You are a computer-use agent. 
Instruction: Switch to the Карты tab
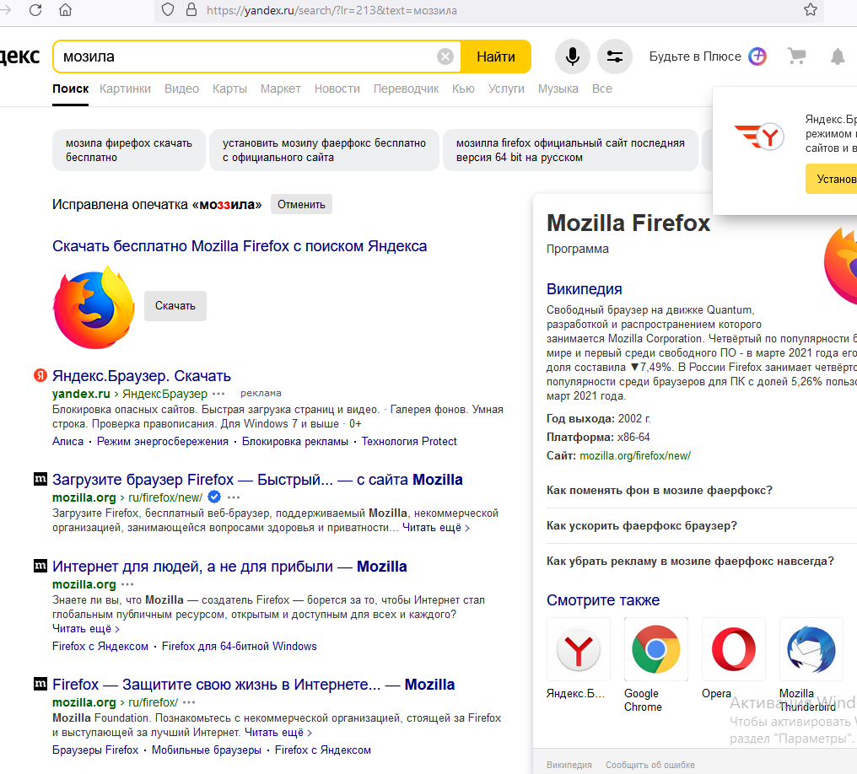coord(229,89)
